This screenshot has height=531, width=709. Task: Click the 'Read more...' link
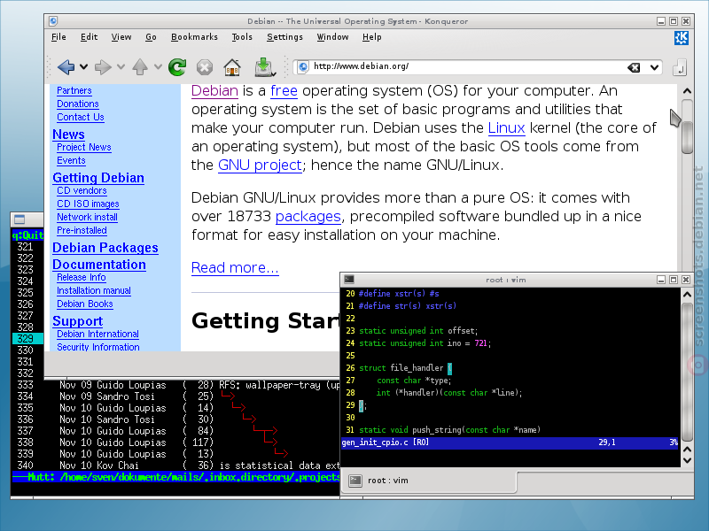[x=235, y=268]
